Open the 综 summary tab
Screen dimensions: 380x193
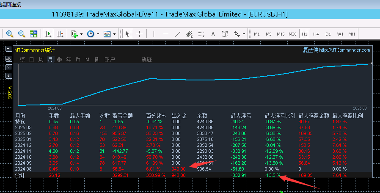click(x=22, y=59)
